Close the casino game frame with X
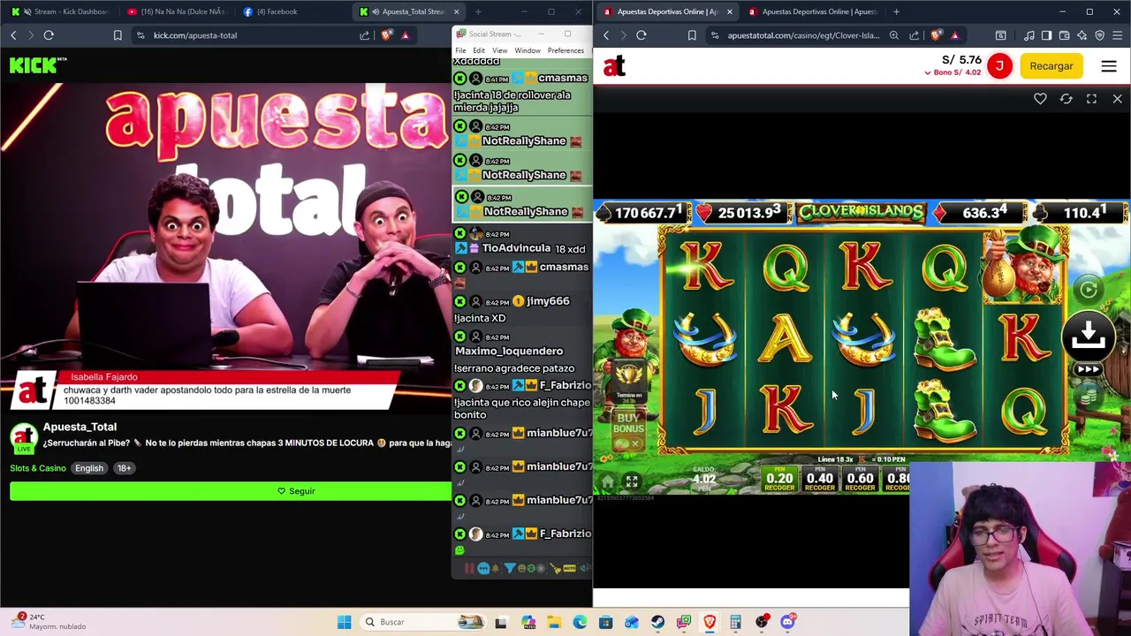Screen dimensions: 1131x636 pyautogui.click(x=1117, y=99)
